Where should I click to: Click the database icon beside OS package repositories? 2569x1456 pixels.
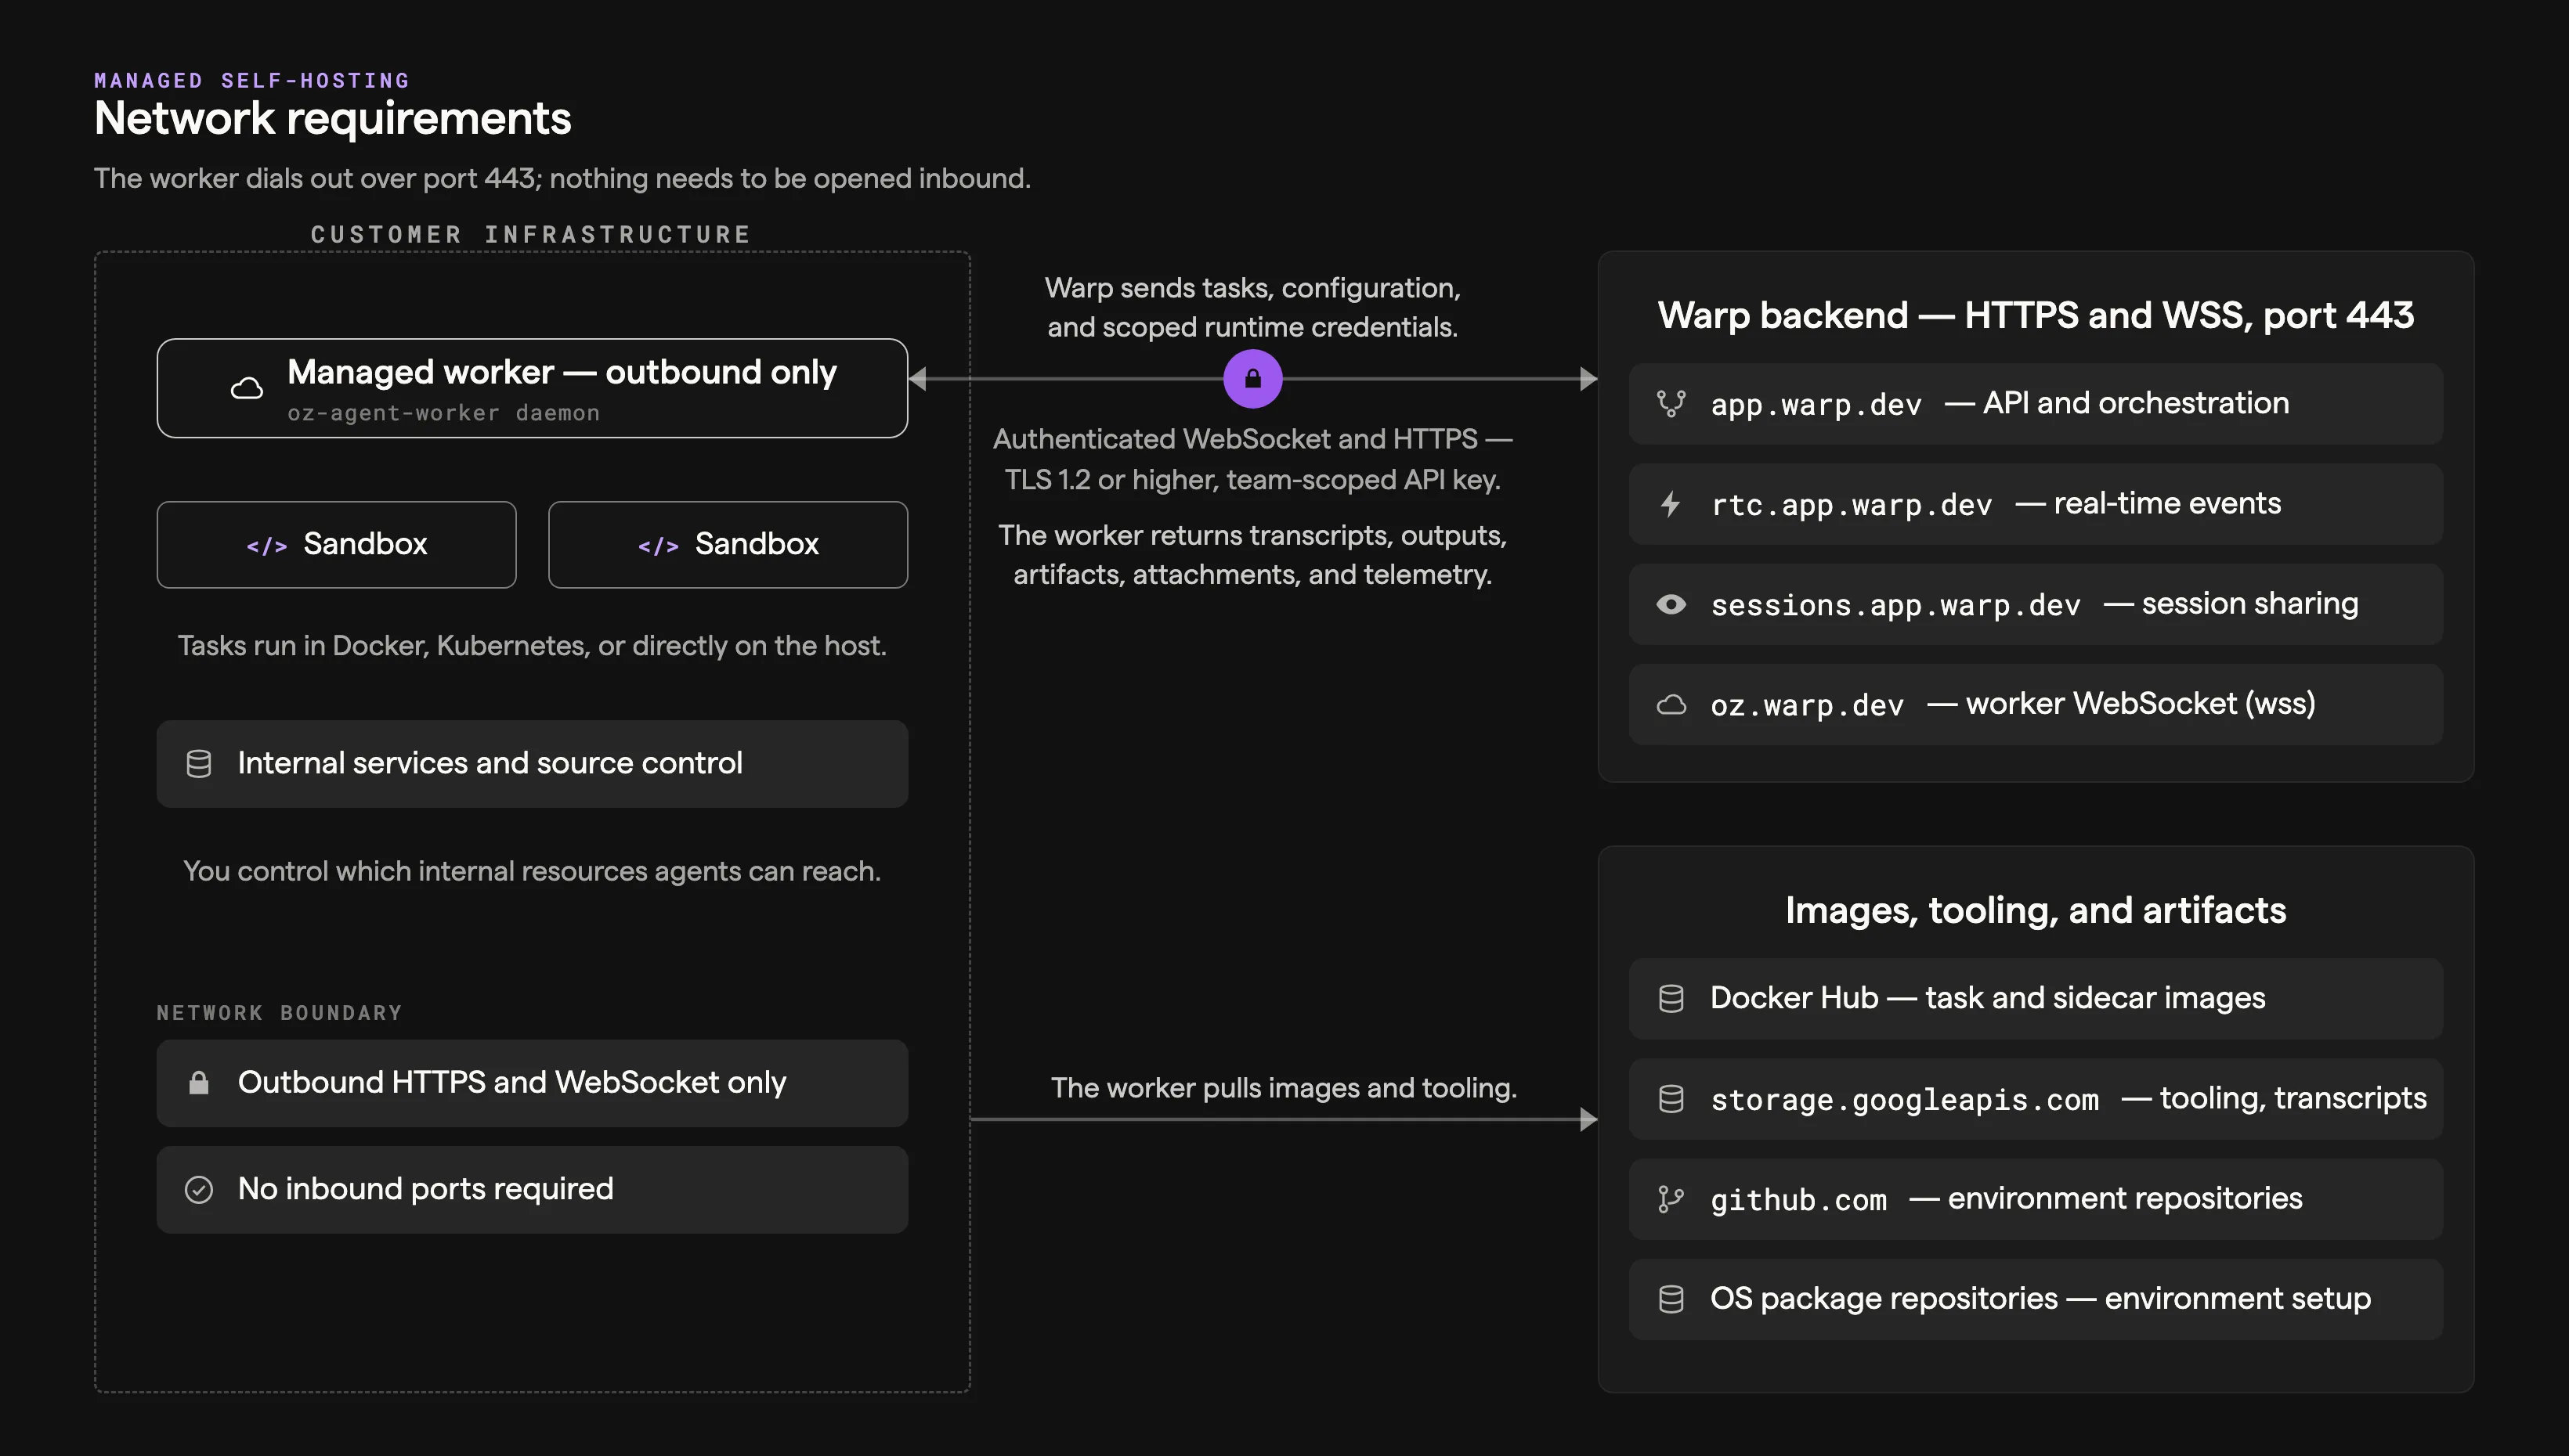click(x=1671, y=1299)
